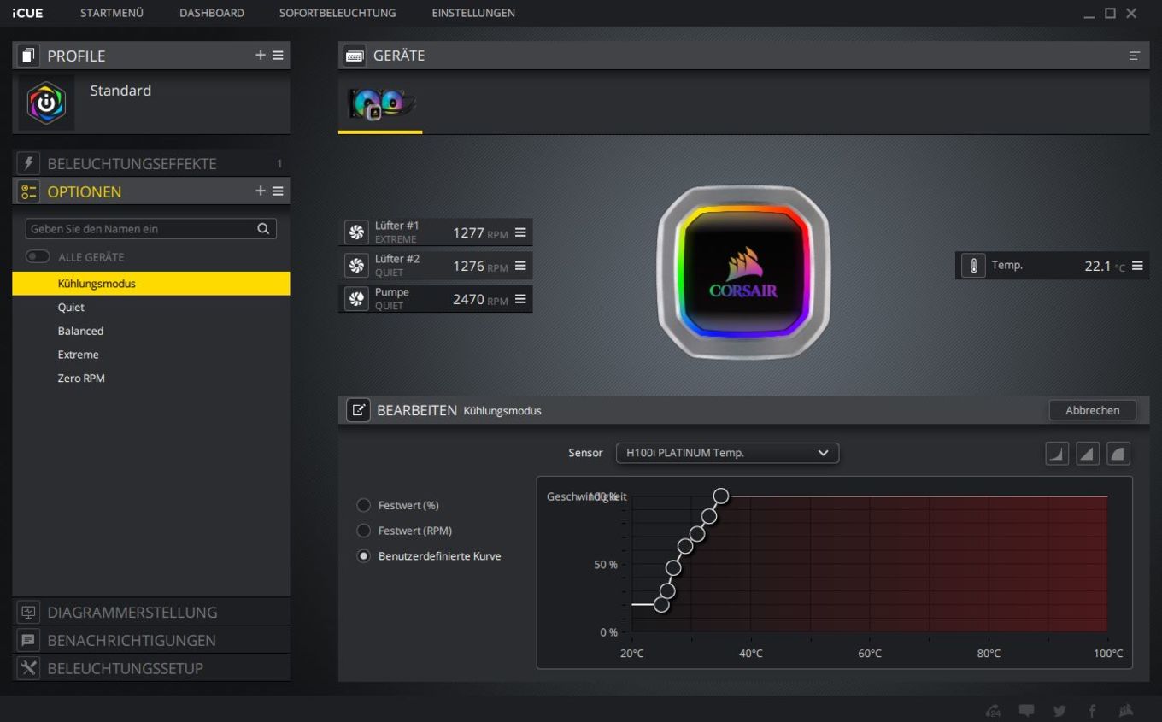This screenshot has width=1162, height=722.
Task: Open the Profile icon panel
Action: (x=29, y=56)
